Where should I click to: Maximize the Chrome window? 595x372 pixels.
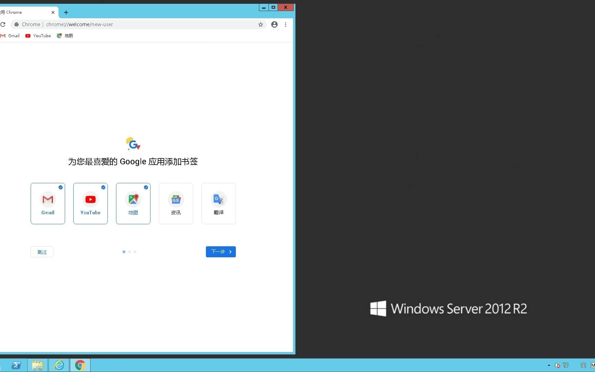(273, 8)
